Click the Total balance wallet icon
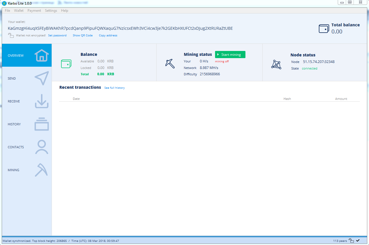 coord(324,29)
